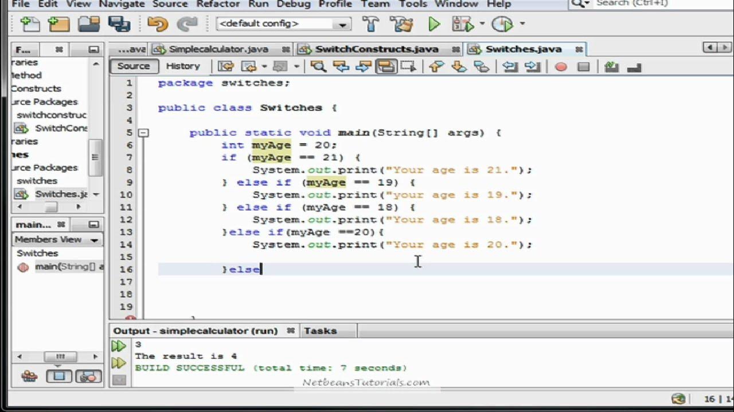Select Switches.java in the project tree
Viewport: 734px width, 412px height.
[61, 194]
